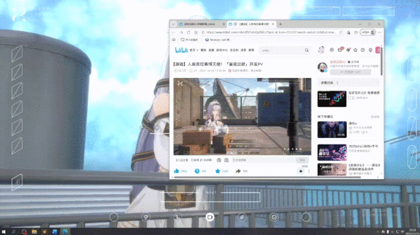Switch to the first browser tab
This screenshot has height=235, width=420.
tap(200, 24)
